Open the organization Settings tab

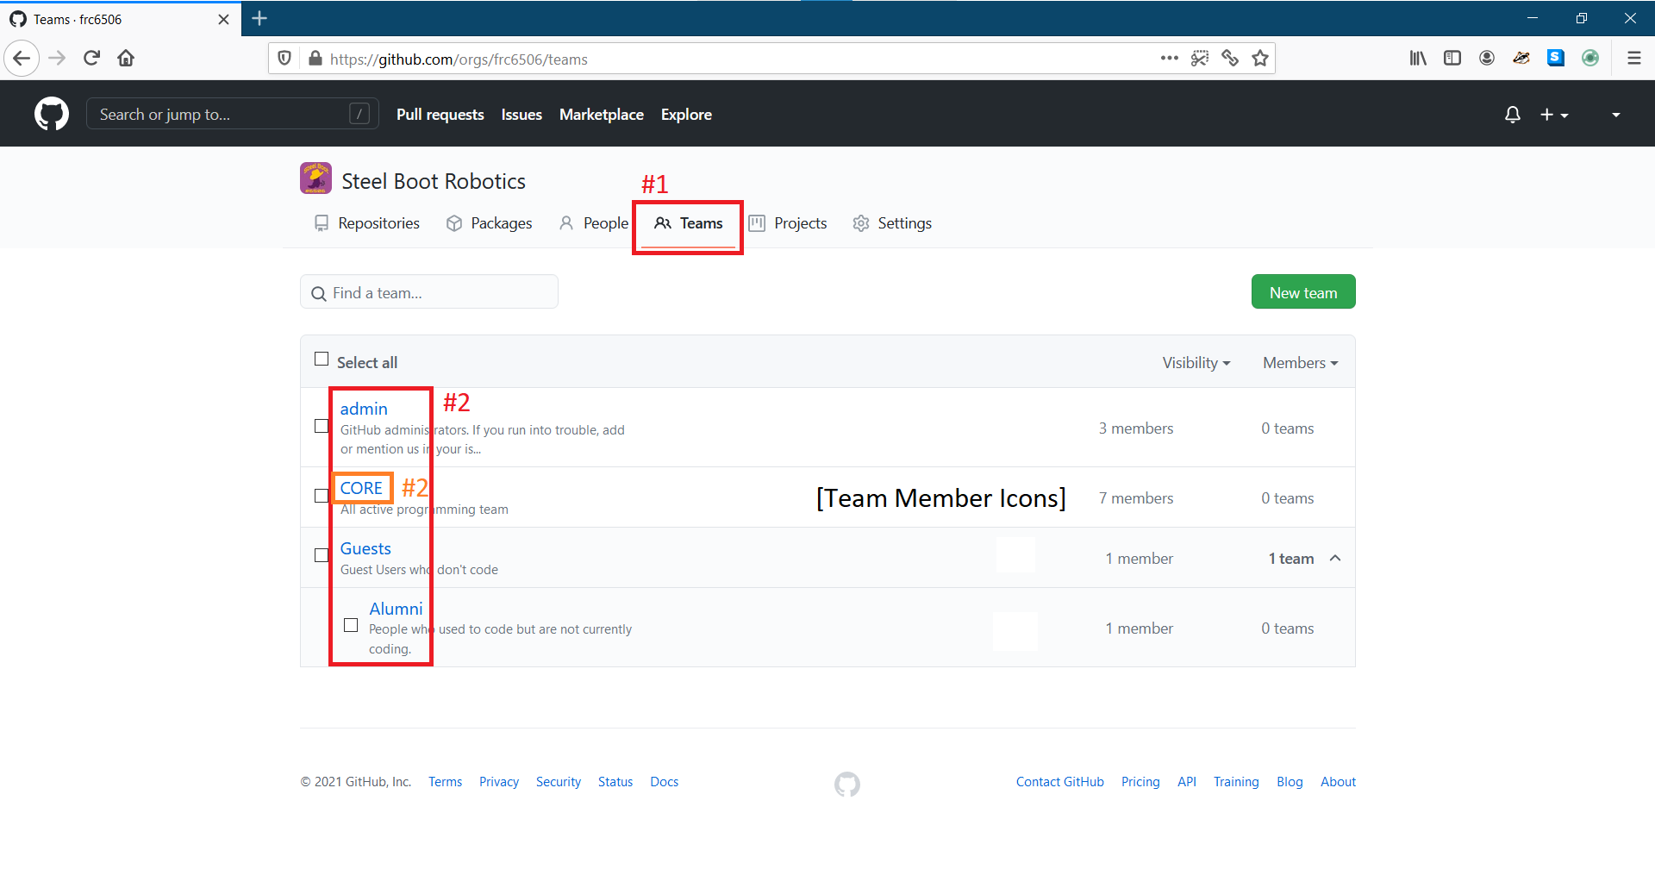[x=892, y=223]
